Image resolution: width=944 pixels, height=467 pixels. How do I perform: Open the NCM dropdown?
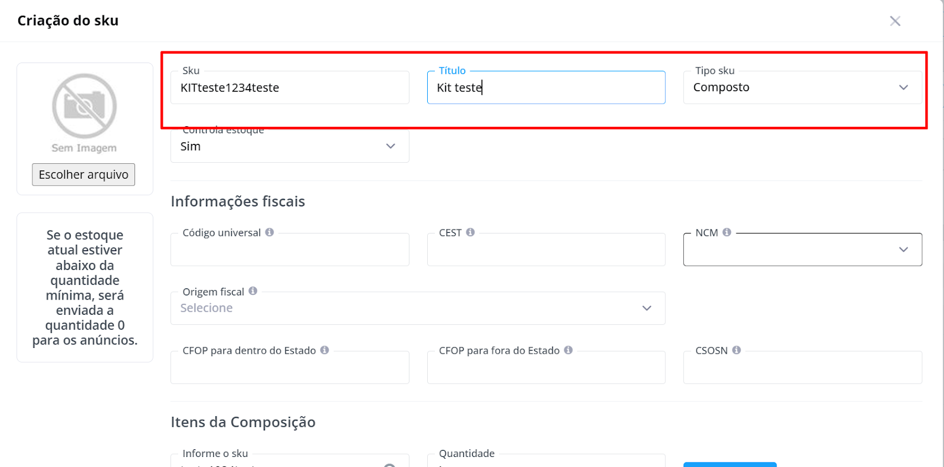coord(802,249)
